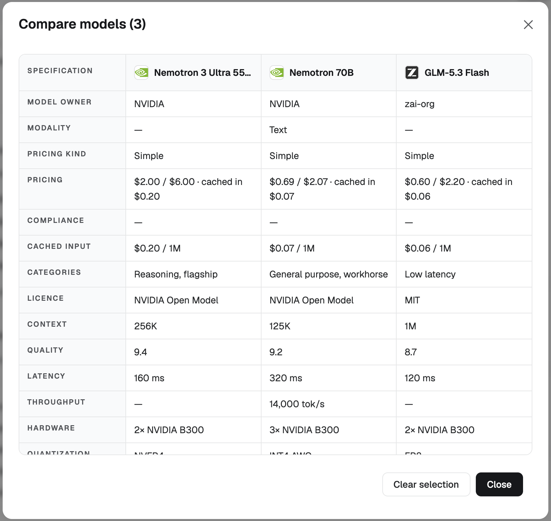Click the 160 ms latency value
This screenshot has width=551, height=521.
click(x=149, y=378)
